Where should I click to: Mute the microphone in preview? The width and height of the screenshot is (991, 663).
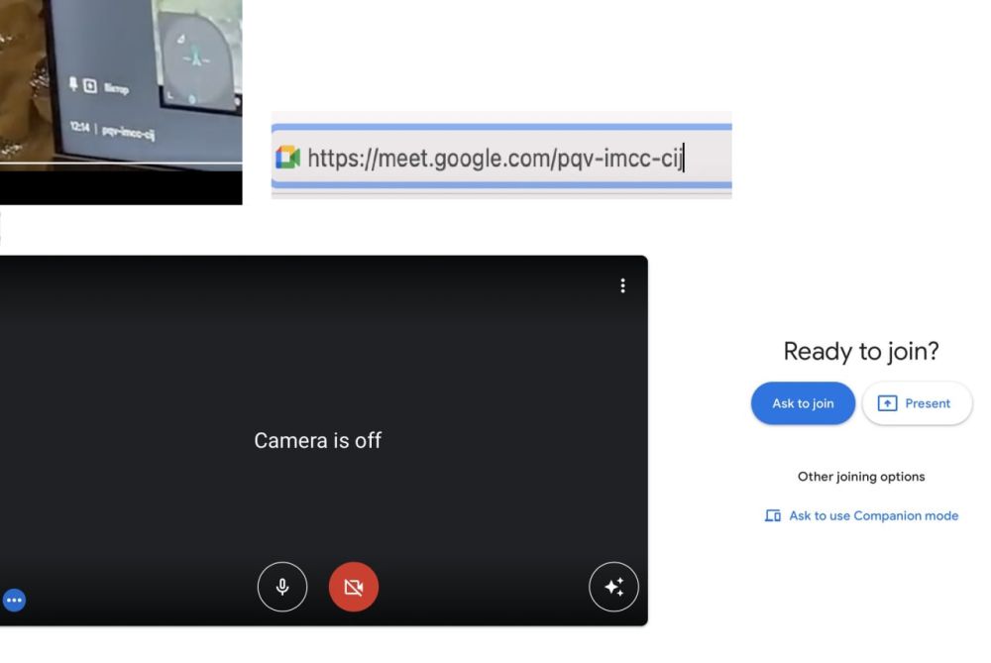pyautogui.click(x=282, y=587)
